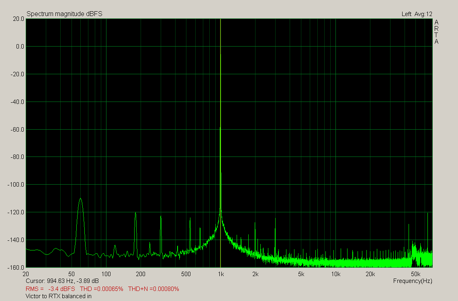Click the 10k frequency label
This screenshot has width=458, height=301.
pos(335,274)
